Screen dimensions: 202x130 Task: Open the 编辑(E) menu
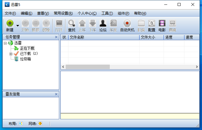point(26,13)
